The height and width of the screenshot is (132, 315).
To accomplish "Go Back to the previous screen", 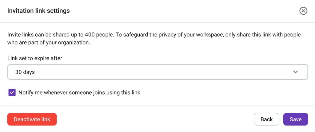I will (x=266, y=119).
